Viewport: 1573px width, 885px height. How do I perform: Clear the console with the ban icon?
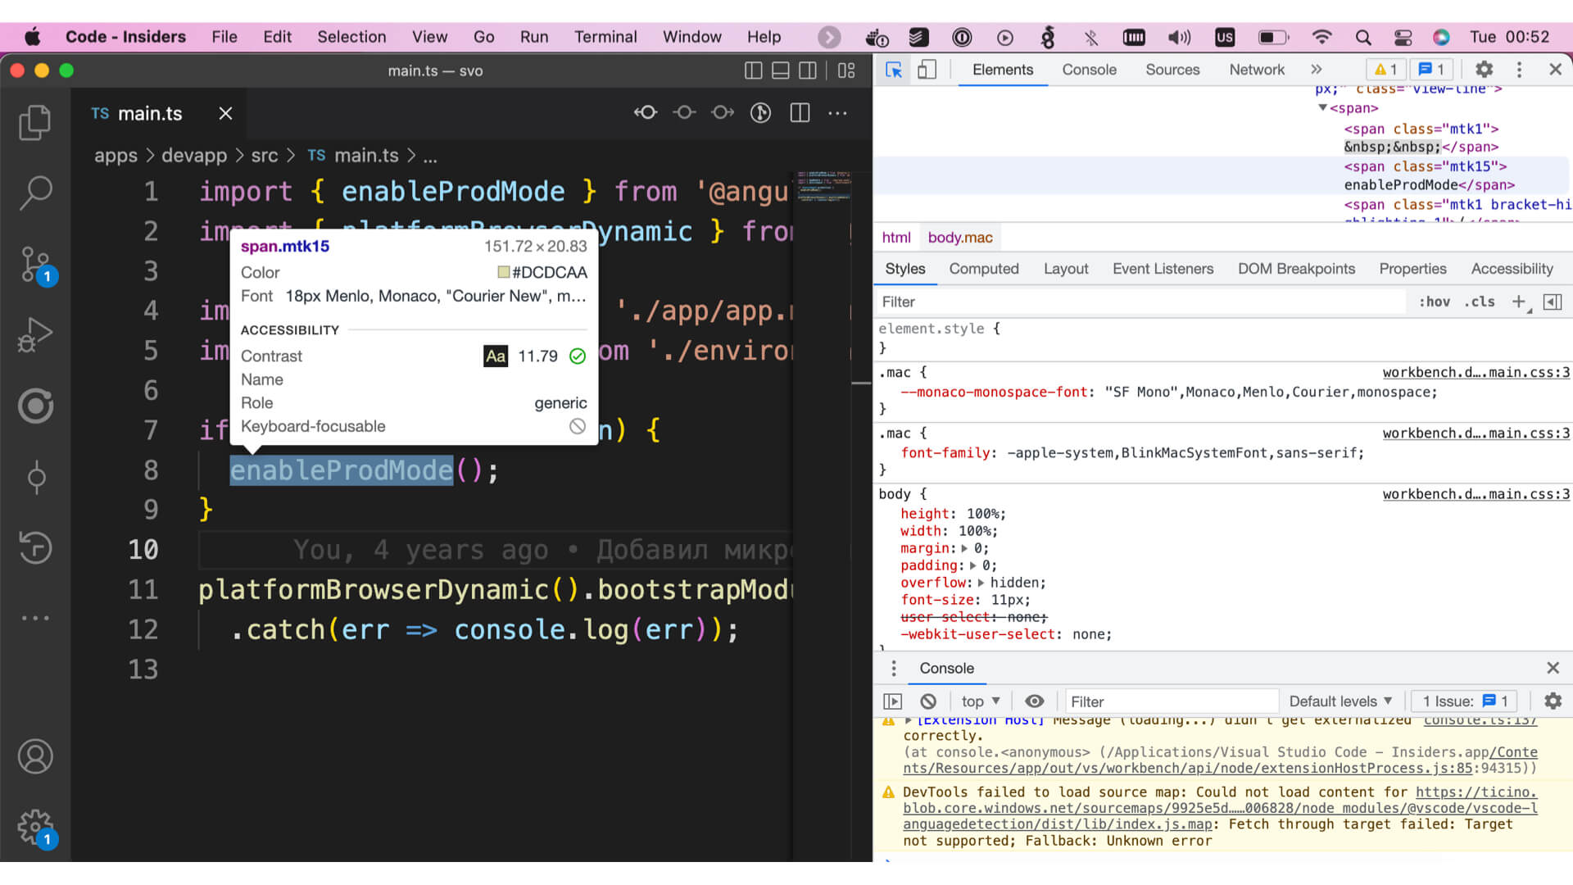click(x=927, y=701)
